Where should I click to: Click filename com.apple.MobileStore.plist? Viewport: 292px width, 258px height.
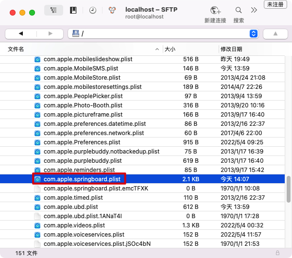click(x=82, y=78)
